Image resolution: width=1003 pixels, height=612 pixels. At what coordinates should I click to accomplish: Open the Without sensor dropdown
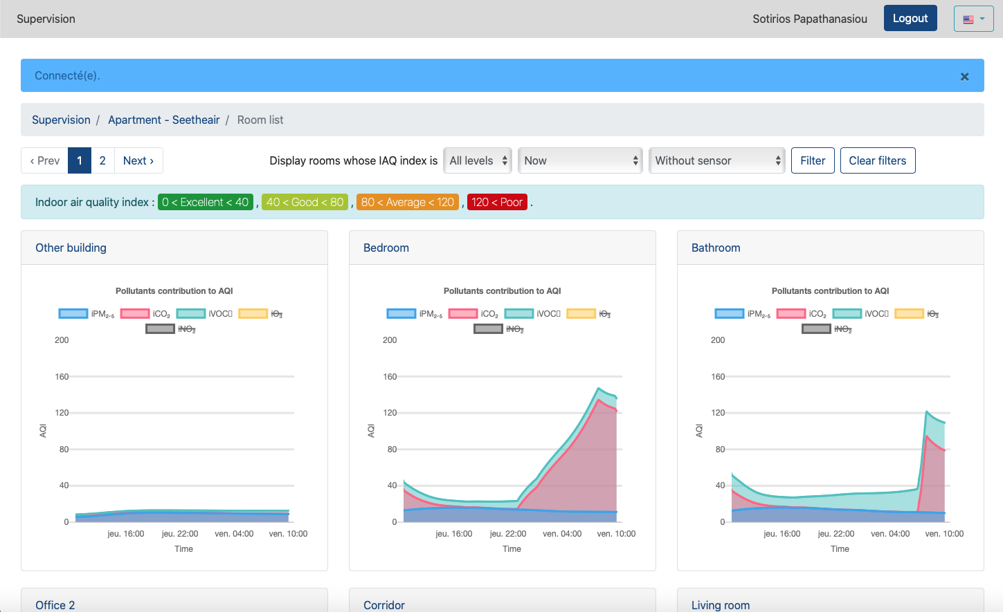[x=716, y=160]
